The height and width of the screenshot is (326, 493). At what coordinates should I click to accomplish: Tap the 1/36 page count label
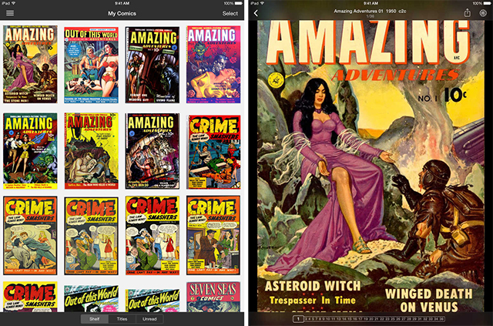point(371,16)
